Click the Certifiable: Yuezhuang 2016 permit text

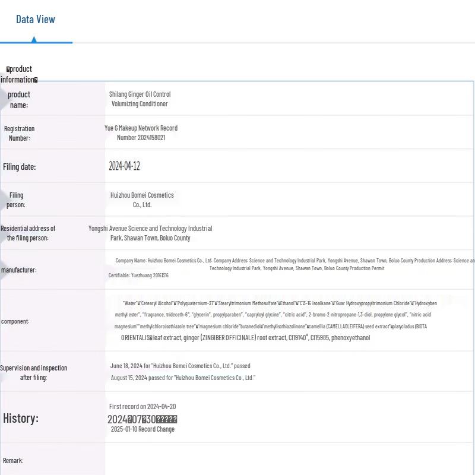(138, 275)
